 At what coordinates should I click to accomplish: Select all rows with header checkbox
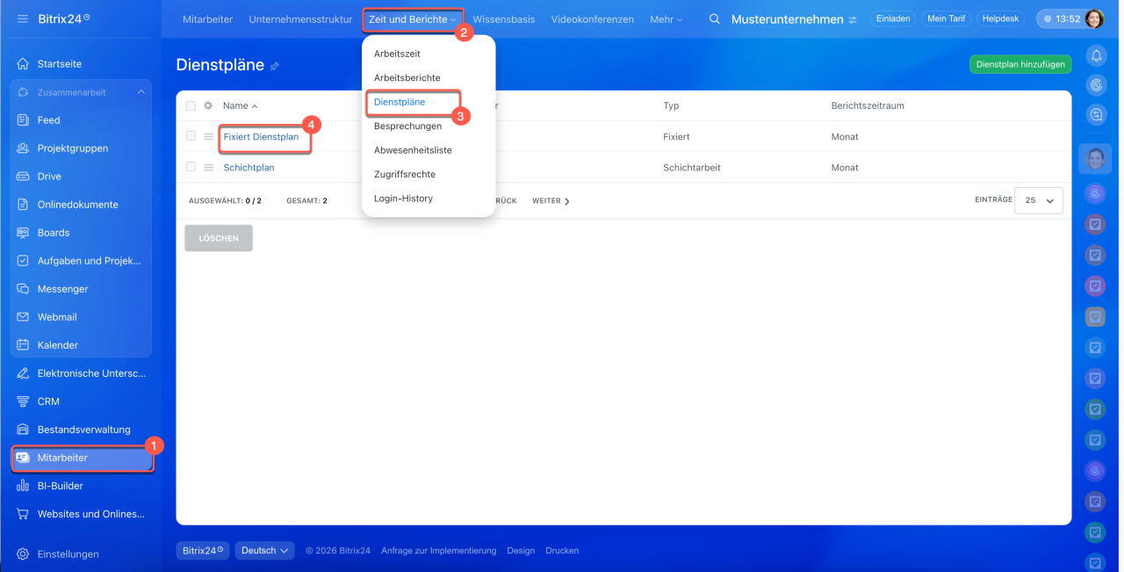click(191, 105)
